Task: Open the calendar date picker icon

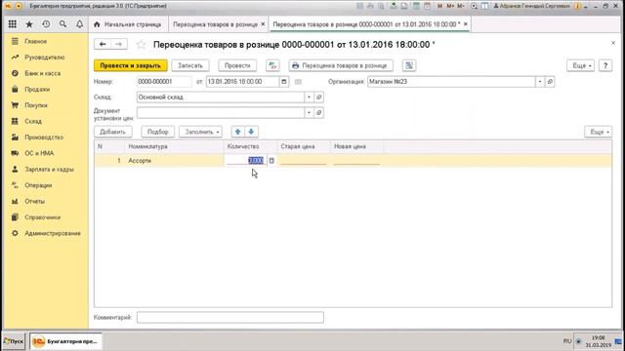Action: [284, 82]
